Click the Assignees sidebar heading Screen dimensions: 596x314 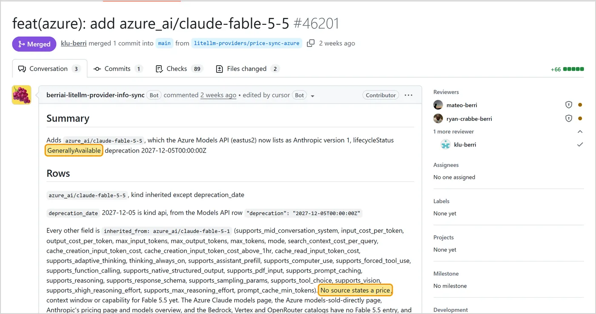[446, 165]
